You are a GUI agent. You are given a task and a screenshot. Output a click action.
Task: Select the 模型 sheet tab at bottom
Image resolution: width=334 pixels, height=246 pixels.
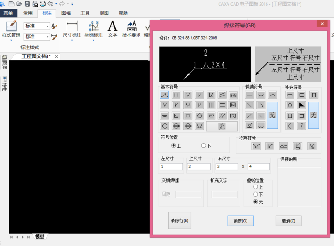click(x=40, y=236)
